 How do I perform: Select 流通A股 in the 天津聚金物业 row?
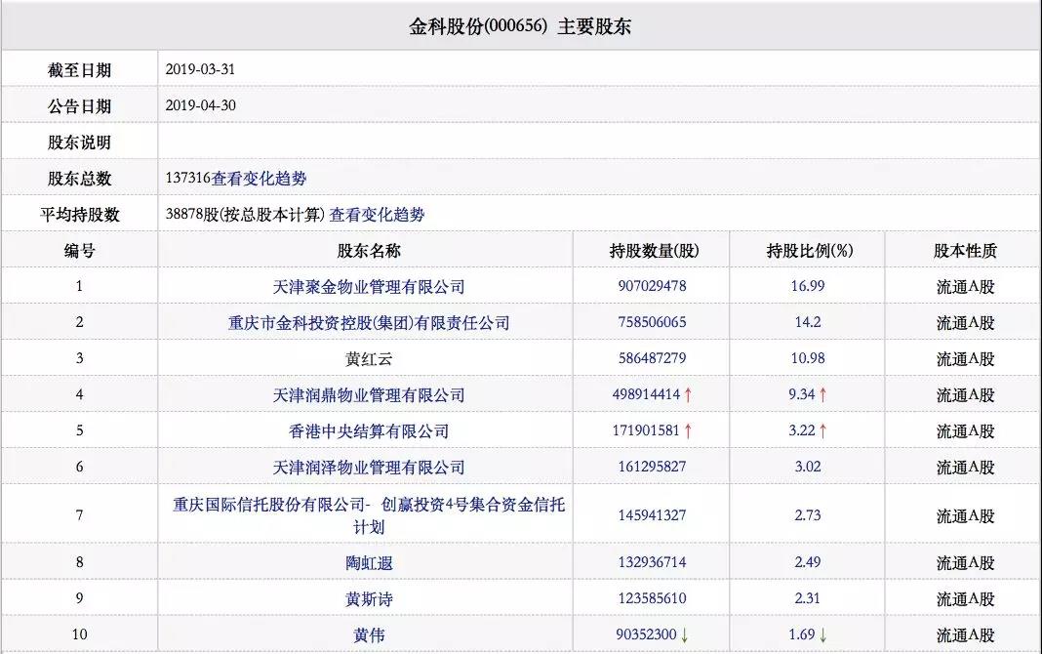click(x=966, y=286)
